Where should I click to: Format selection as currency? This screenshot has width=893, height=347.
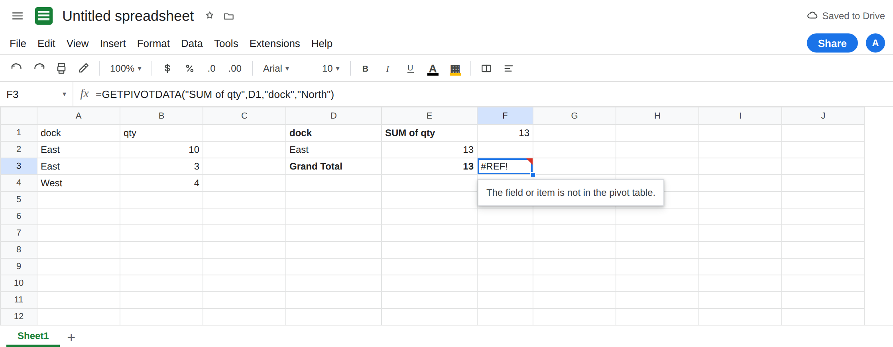pos(167,68)
